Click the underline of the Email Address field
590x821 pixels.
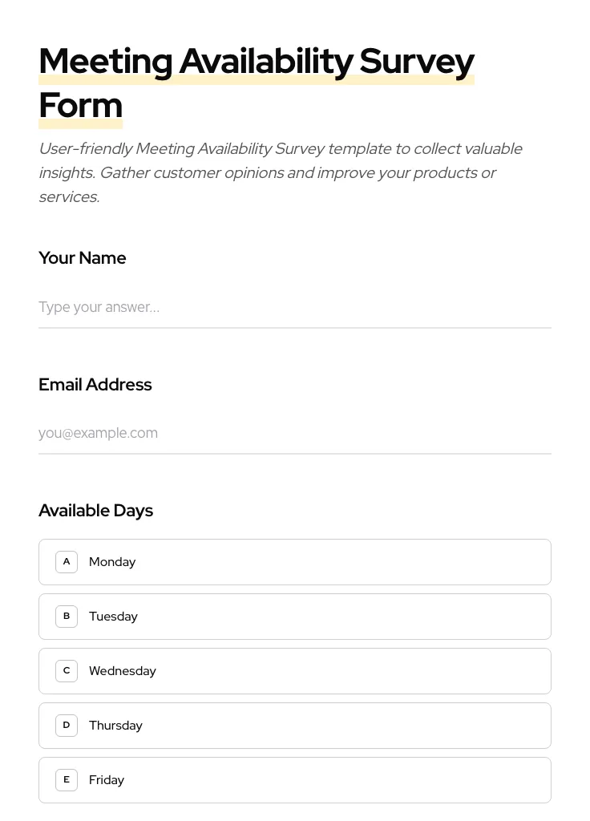295,452
